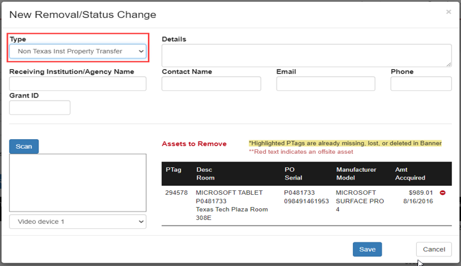Viewport: 461px width, 266px height.
Task: Remove asset 294578 using red minus icon
Action: coord(442,193)
